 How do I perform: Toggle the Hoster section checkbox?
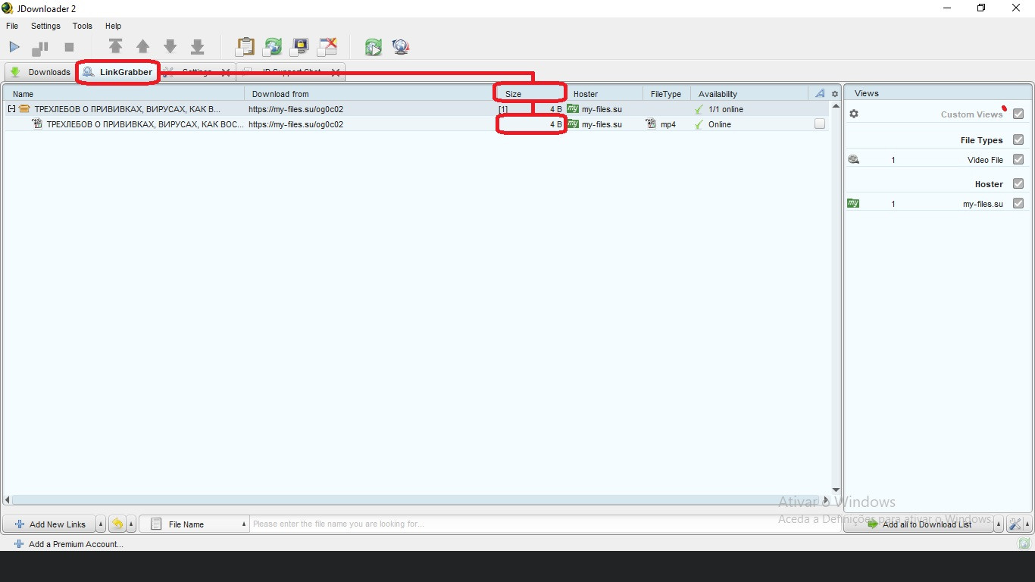[1018, 183]
